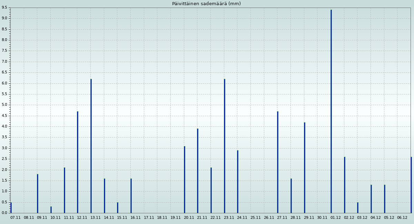Click the 3.9 mm bar beside 21.11
The image size is (414, 224).
coord(198,171)
